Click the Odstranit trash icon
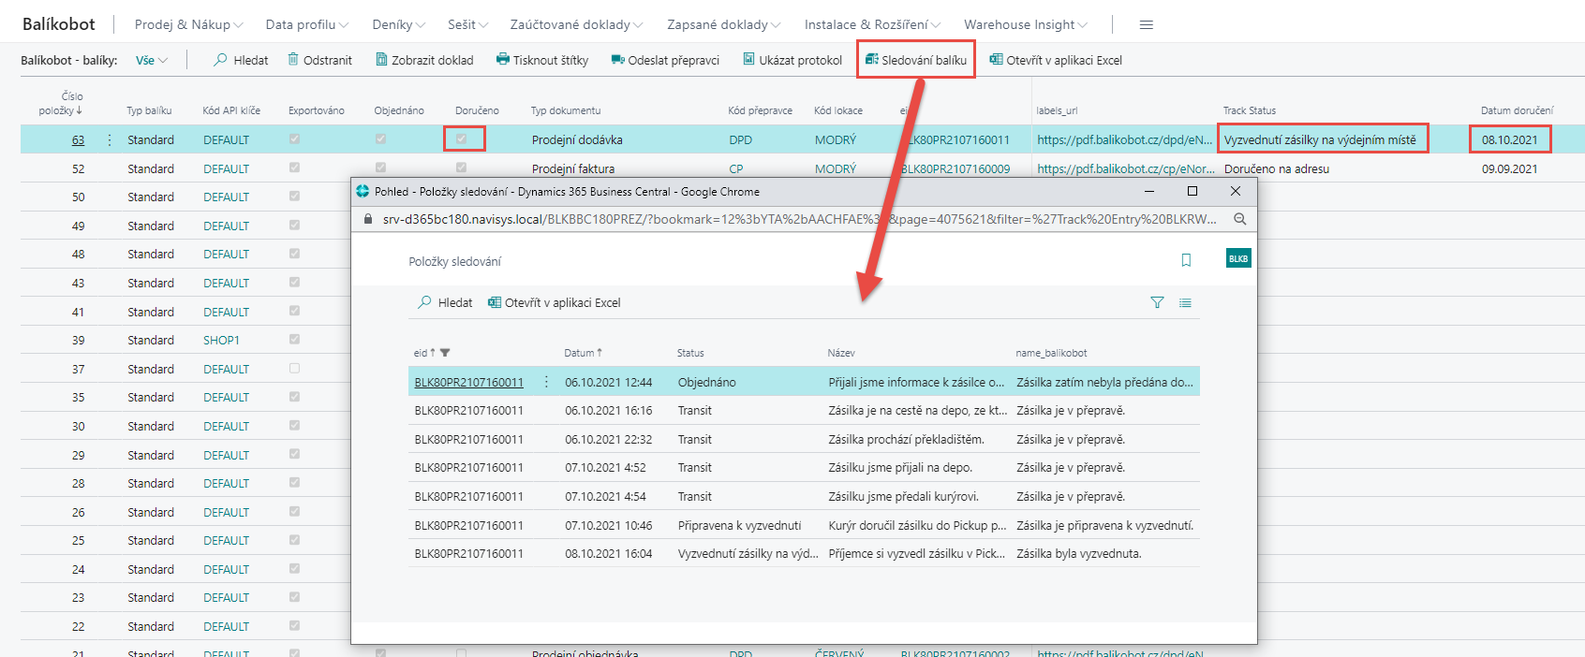The image size is (1585, 657). coord(293,59)
